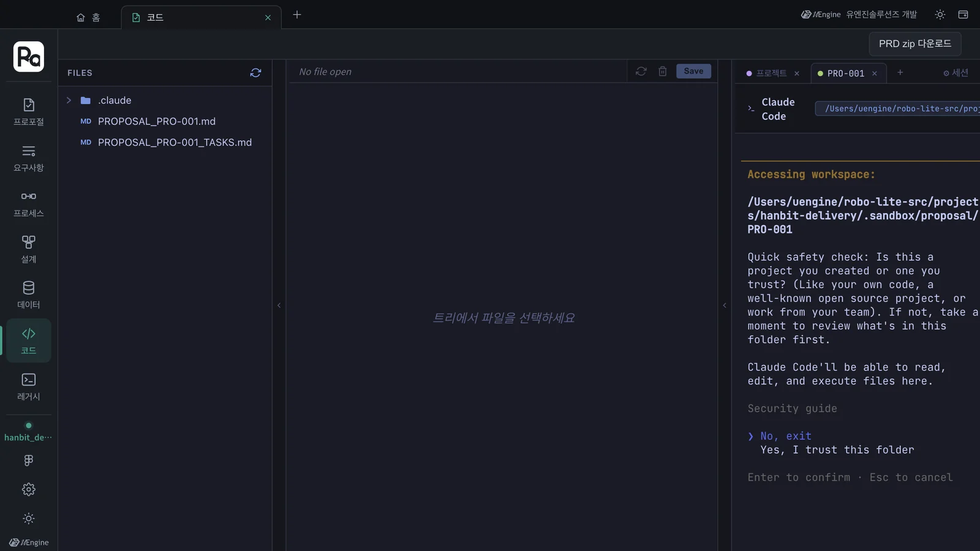The image size is (980, 551).
Task: Expand the .claude folder
Action: [69, 100]
